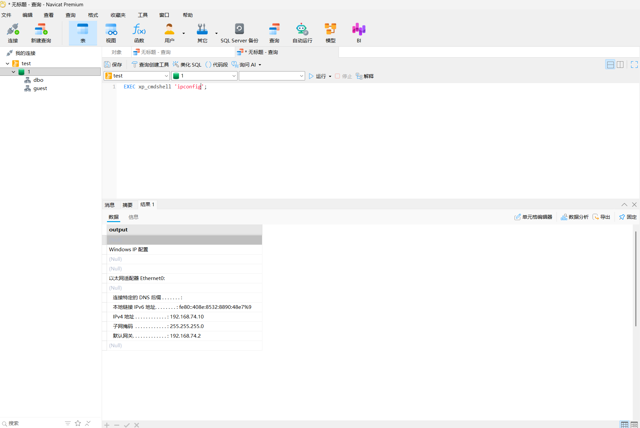Image resolution: width=640 pixels, height=428 pixels.
Task: Open the 模型 (Model) designer
Action: [x=330, y=33]
